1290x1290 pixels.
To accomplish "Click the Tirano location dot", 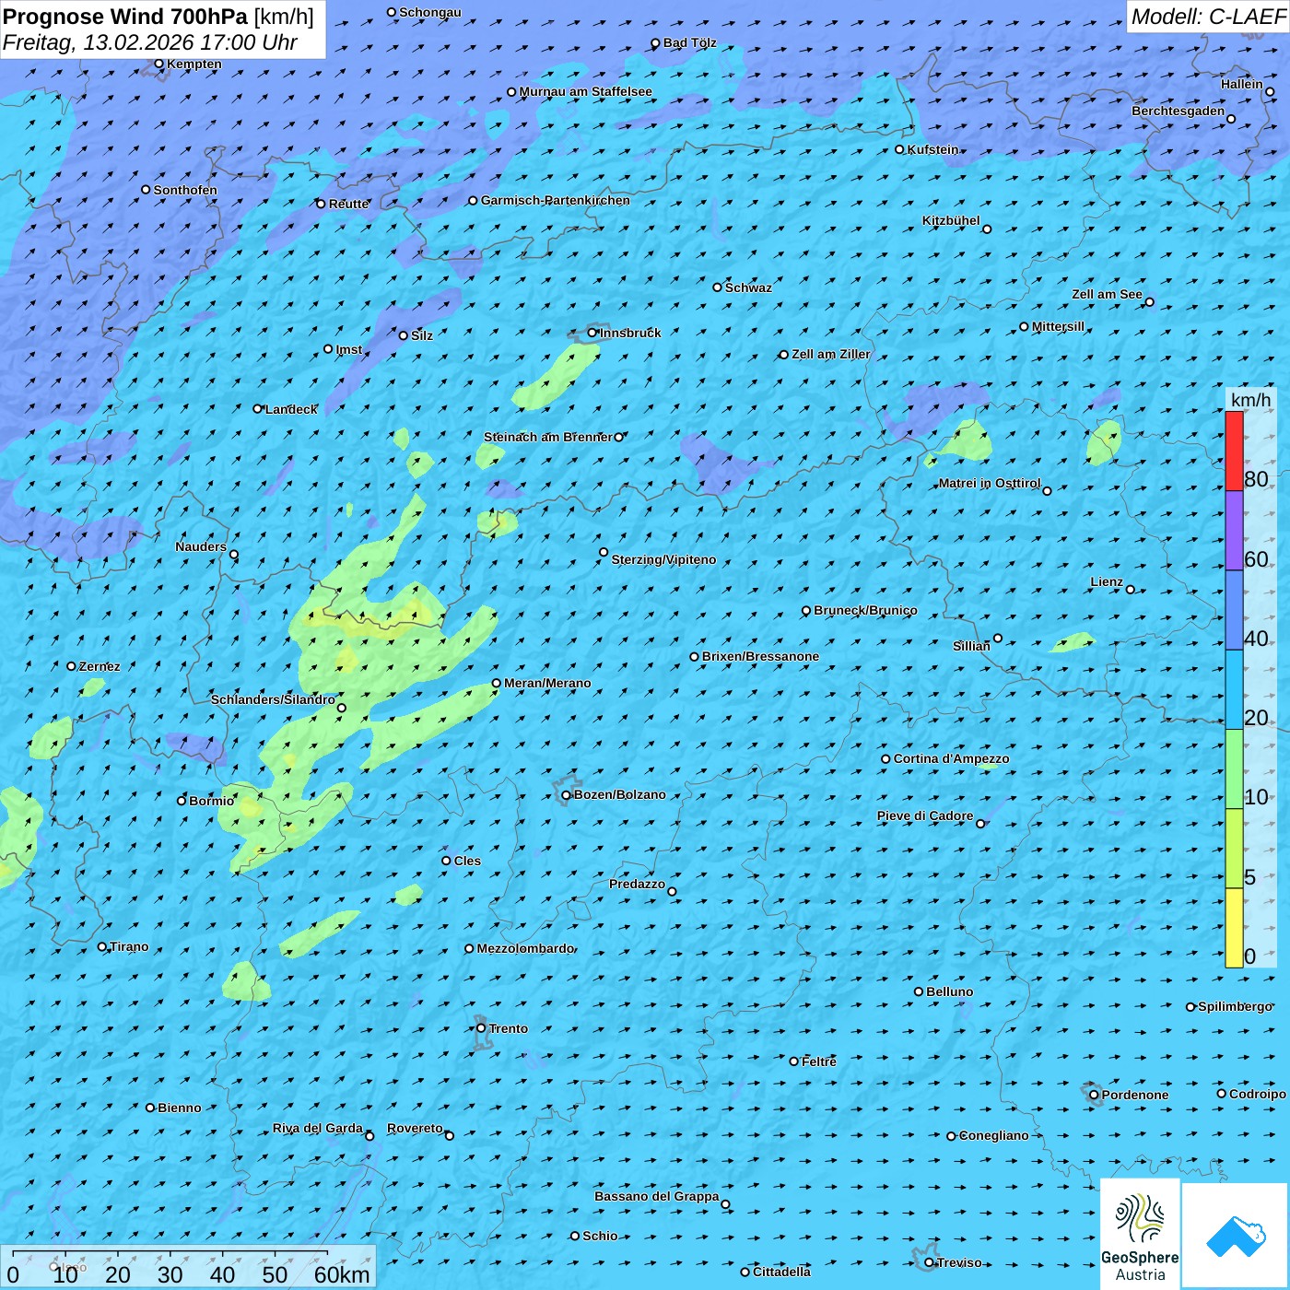I will (x=102, y=946).
